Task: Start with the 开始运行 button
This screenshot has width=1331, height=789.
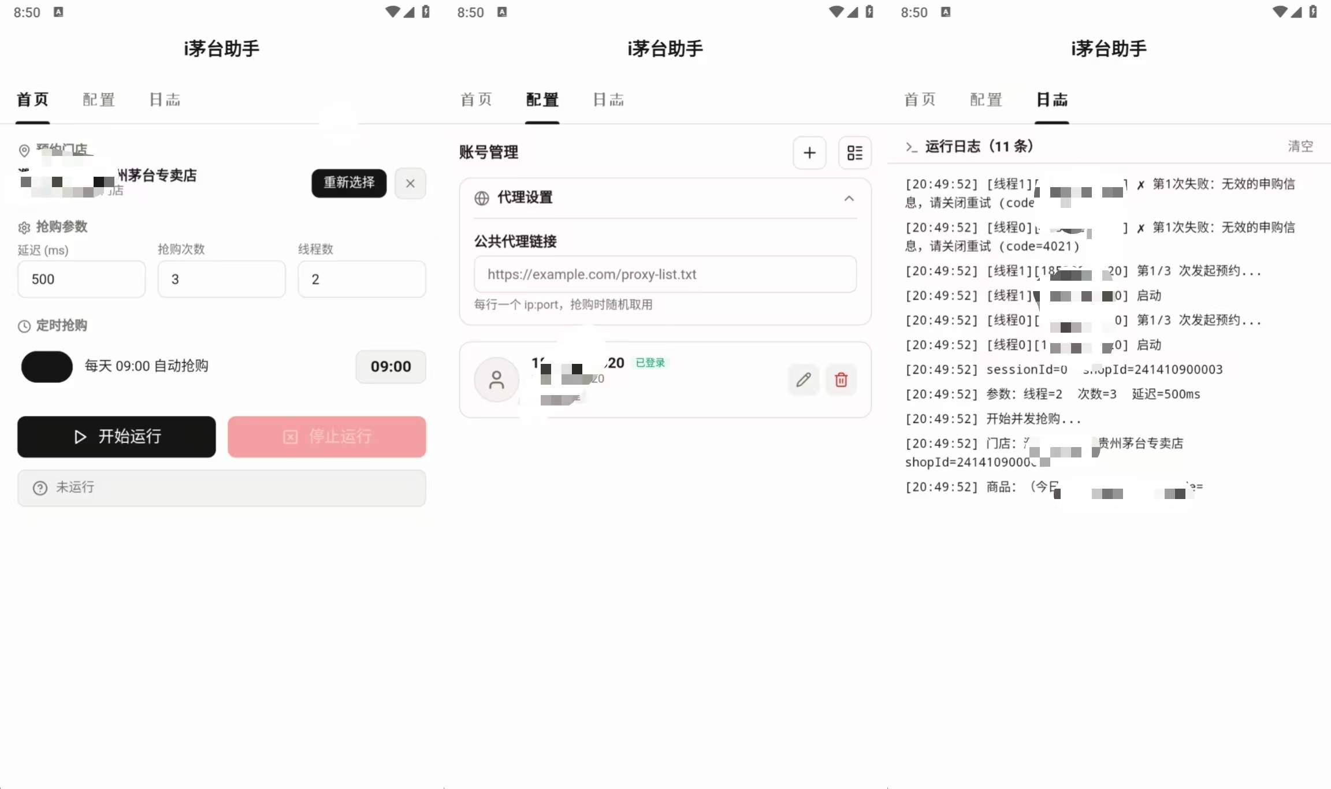Action: pyautogui.click(x=117, y=437)
